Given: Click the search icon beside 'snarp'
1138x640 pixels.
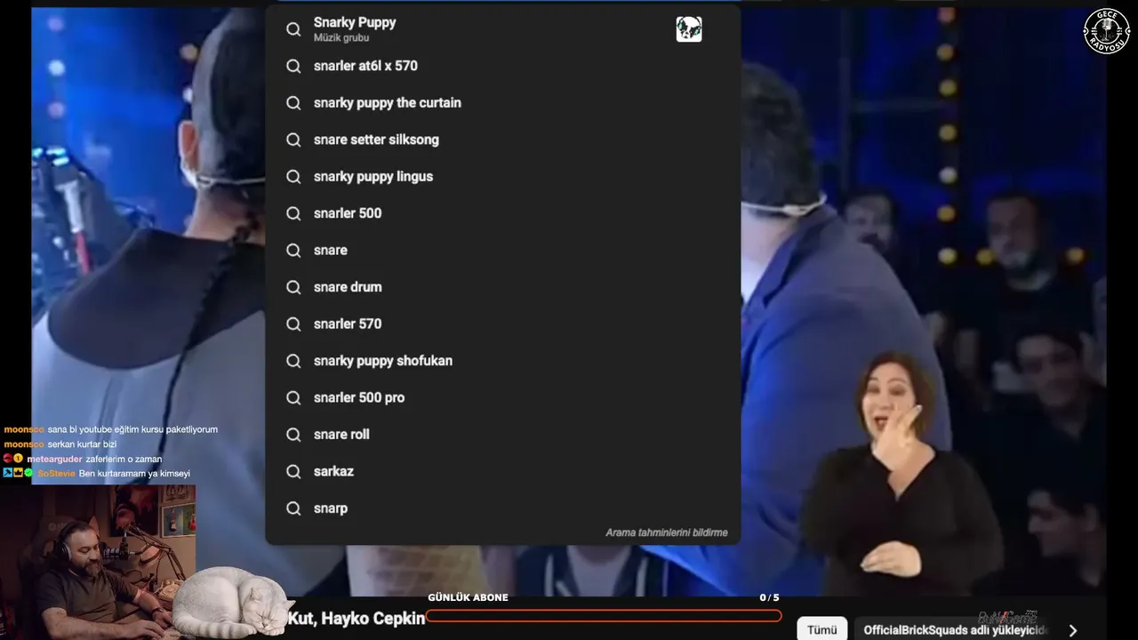Looking at the screenshot, I should (293, 508).
